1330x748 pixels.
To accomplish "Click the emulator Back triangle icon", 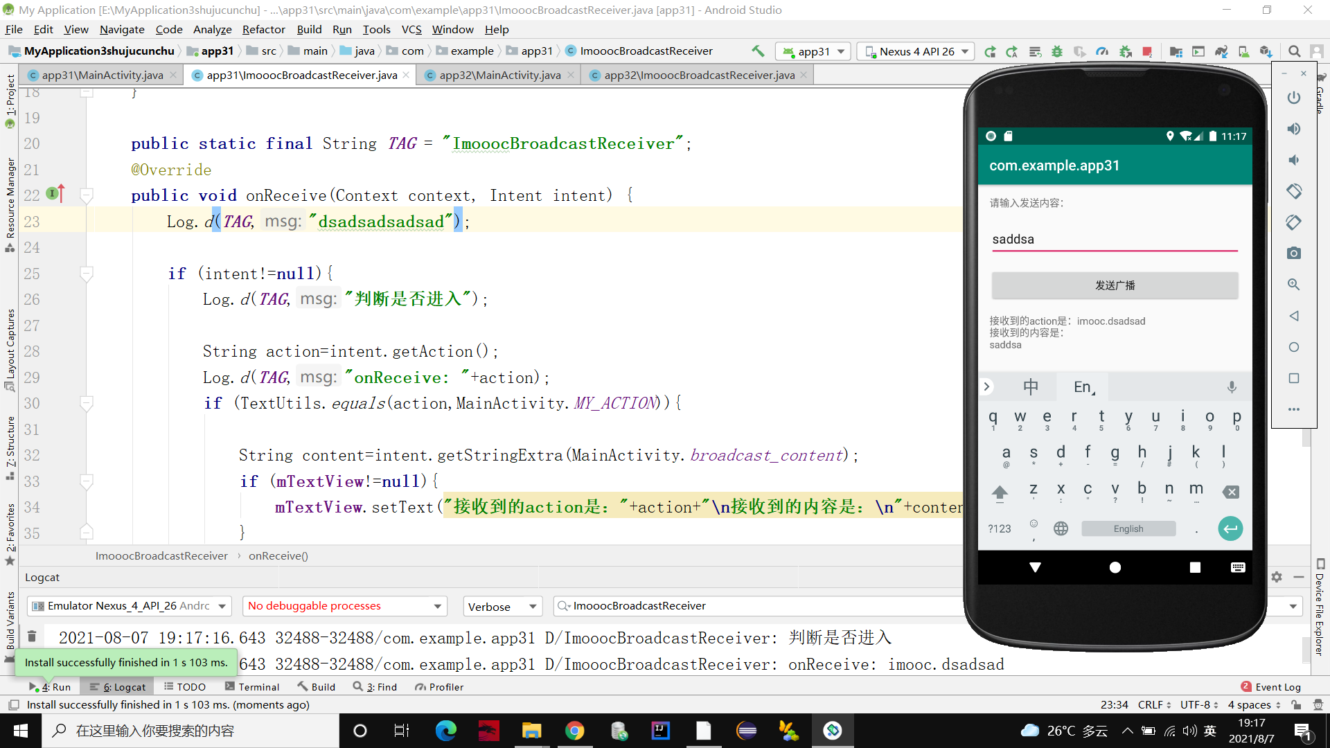I will [1293, 316].
